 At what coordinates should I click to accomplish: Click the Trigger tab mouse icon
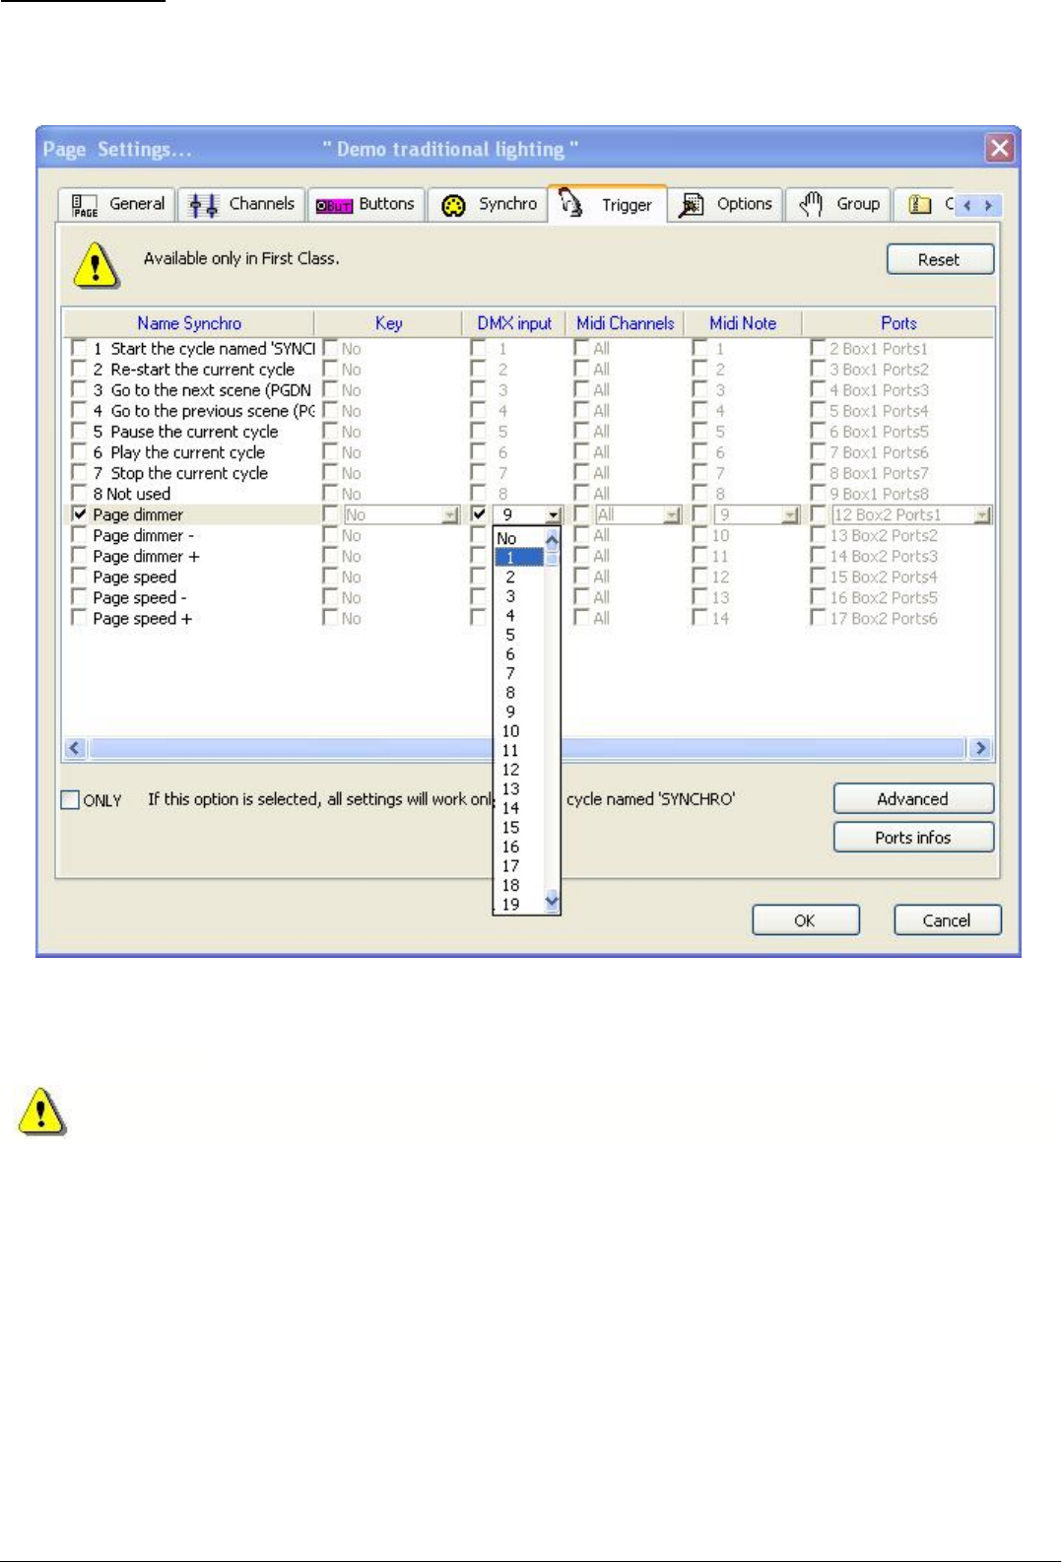571,203
